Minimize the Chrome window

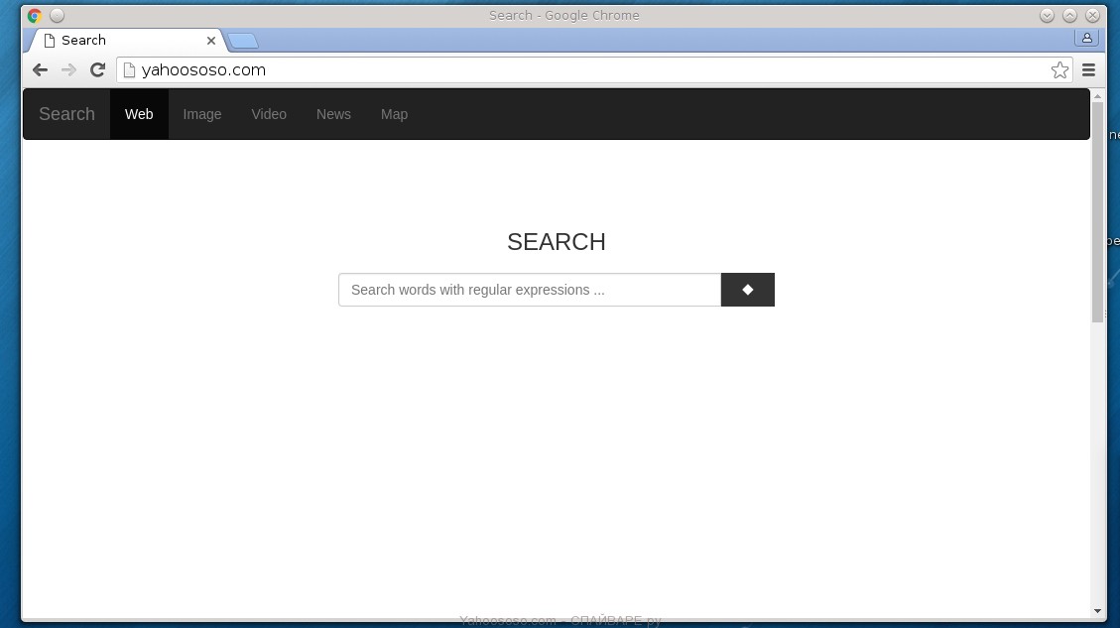(1048, 15)
